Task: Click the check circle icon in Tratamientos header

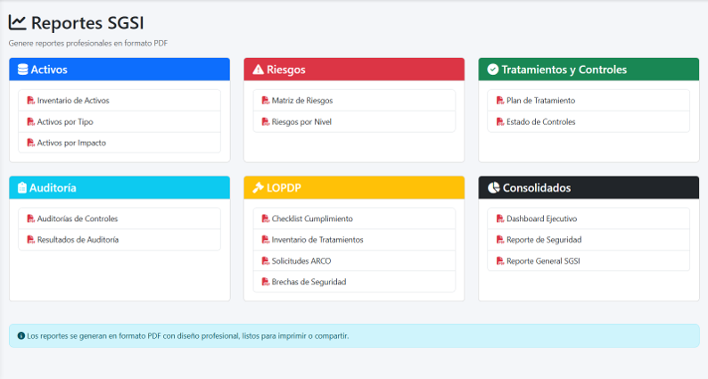Action: (492, 70)
